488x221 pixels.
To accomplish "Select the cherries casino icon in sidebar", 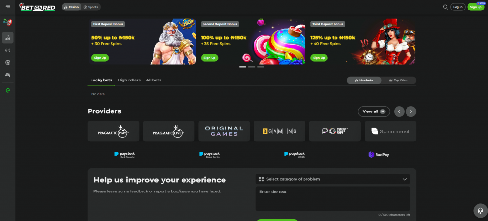I will [8, 38].
